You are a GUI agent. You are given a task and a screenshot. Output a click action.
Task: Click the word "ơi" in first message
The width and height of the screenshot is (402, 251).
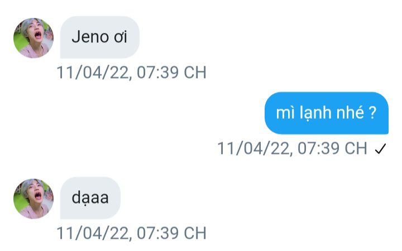[121, 37]
